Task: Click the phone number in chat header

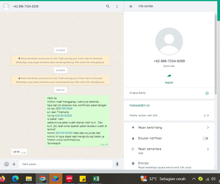Action: click(26, 6)
